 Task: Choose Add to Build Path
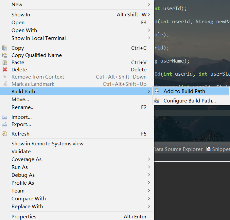coord(191,91)
